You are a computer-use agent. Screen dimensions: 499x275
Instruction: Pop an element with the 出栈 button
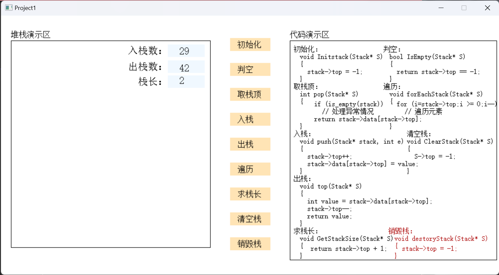point(250,144)
